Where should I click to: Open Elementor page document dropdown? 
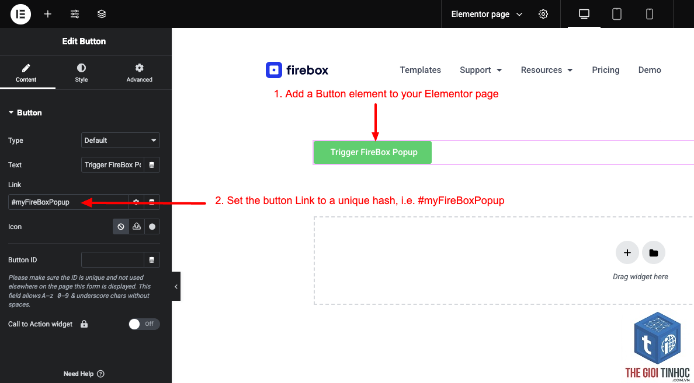(487, 14)
